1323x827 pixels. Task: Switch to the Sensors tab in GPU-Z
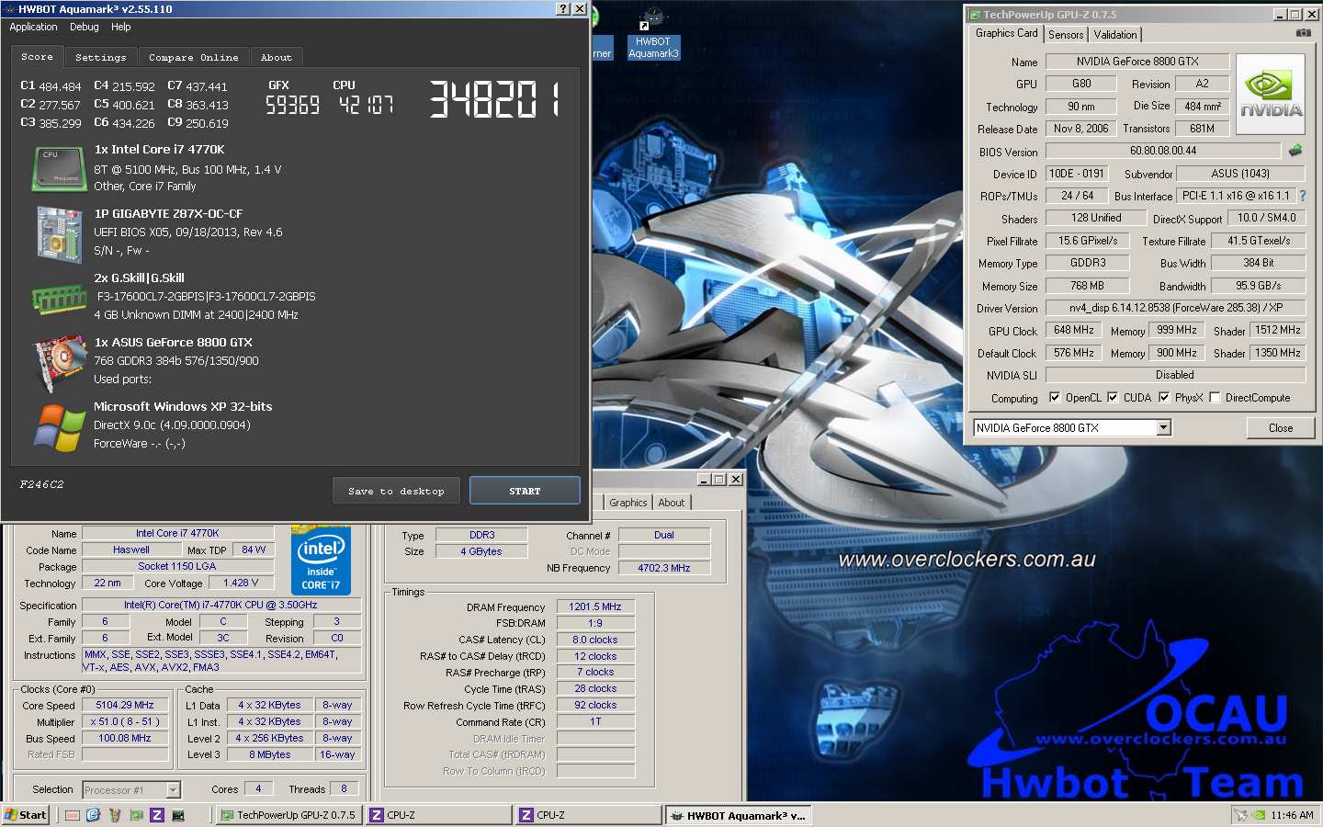tap(1066, 35)
